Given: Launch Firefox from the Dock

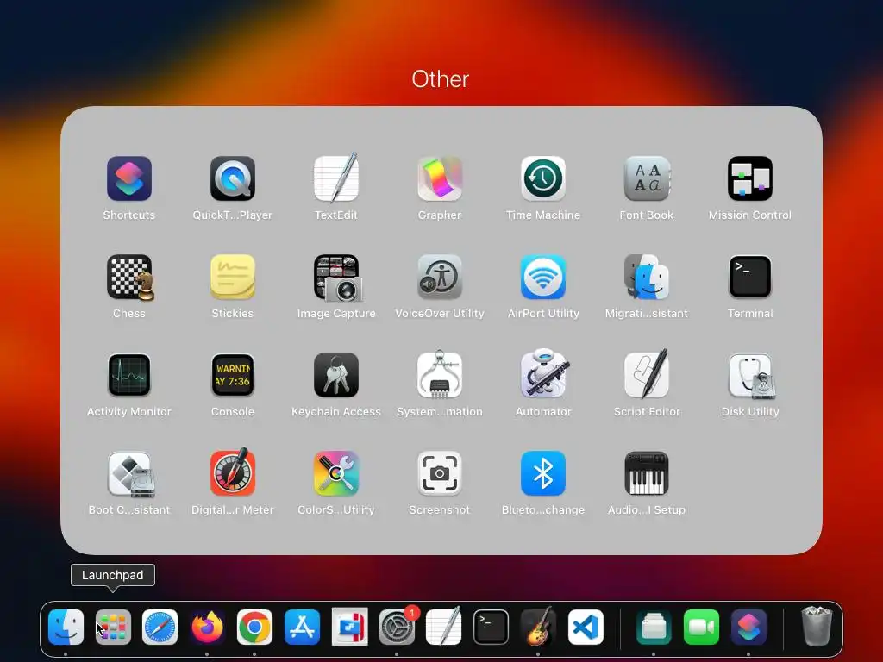Looking at the screenshot, I should [x=207, y=627].
